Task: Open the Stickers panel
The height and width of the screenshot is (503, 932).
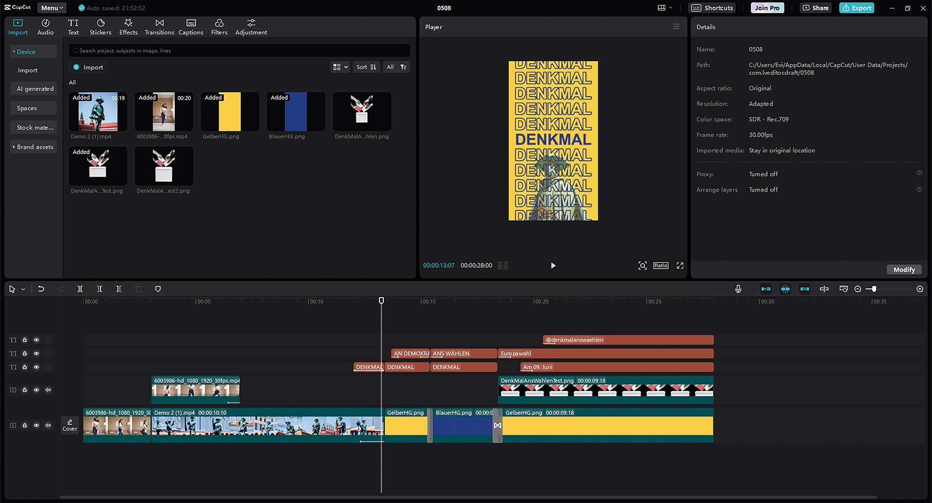Action: click(x=100, y=27)
